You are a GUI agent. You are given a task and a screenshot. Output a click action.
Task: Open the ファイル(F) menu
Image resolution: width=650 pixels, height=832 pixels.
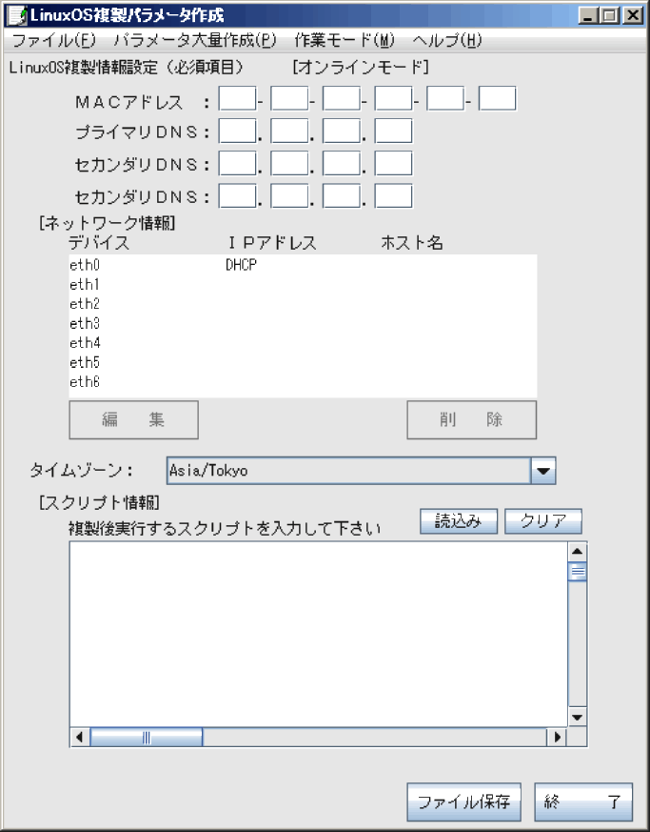click(x=54, y=40)
